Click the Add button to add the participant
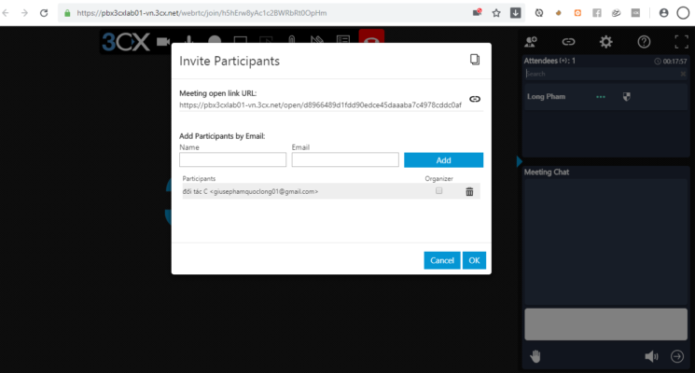 click(443, 159)
